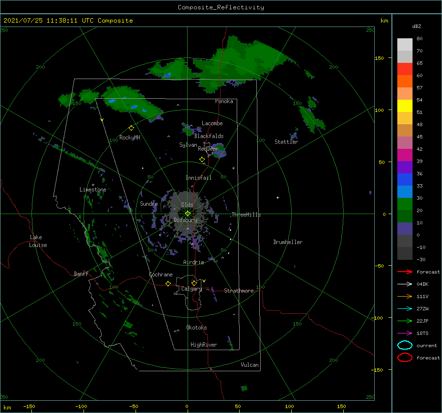
Task: Select the magenta 39-42 dBZ swatch
Action: click(405, 155)
